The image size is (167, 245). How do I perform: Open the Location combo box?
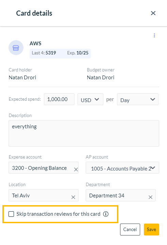pos(44,195)
